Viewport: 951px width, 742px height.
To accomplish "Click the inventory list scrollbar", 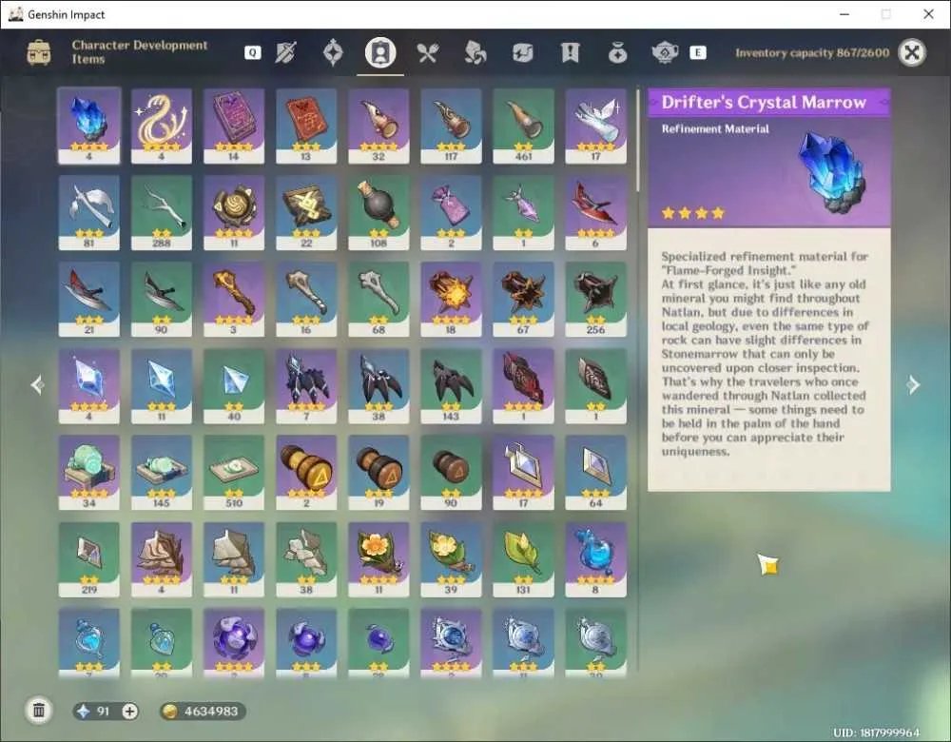I will pos(637,142).
